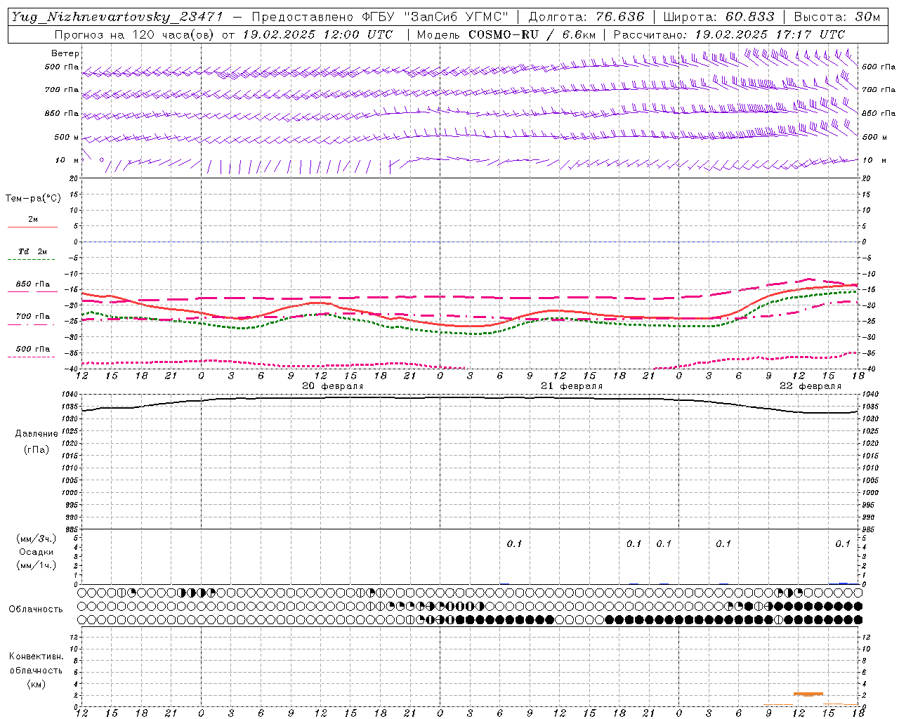Click the station title Yug_Nizhnevartovsky_23471

tap(117, 17)
